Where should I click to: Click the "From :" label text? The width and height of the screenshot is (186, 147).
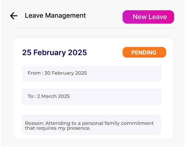coord(35,73)
